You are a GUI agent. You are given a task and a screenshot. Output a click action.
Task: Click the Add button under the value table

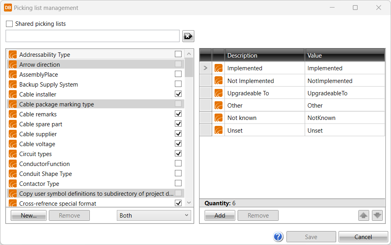[220, 216]
